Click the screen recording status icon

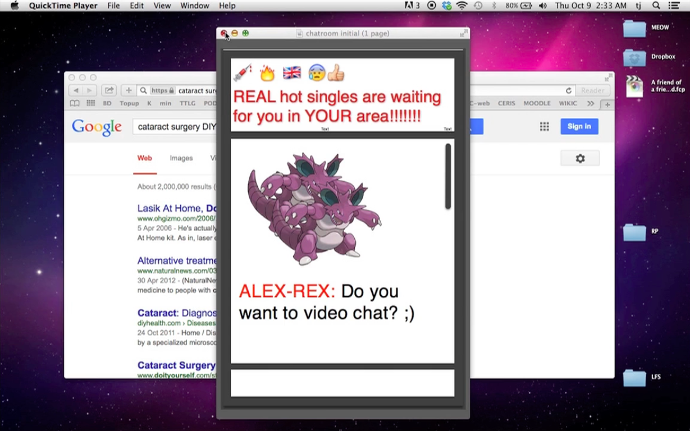[431, 6]
